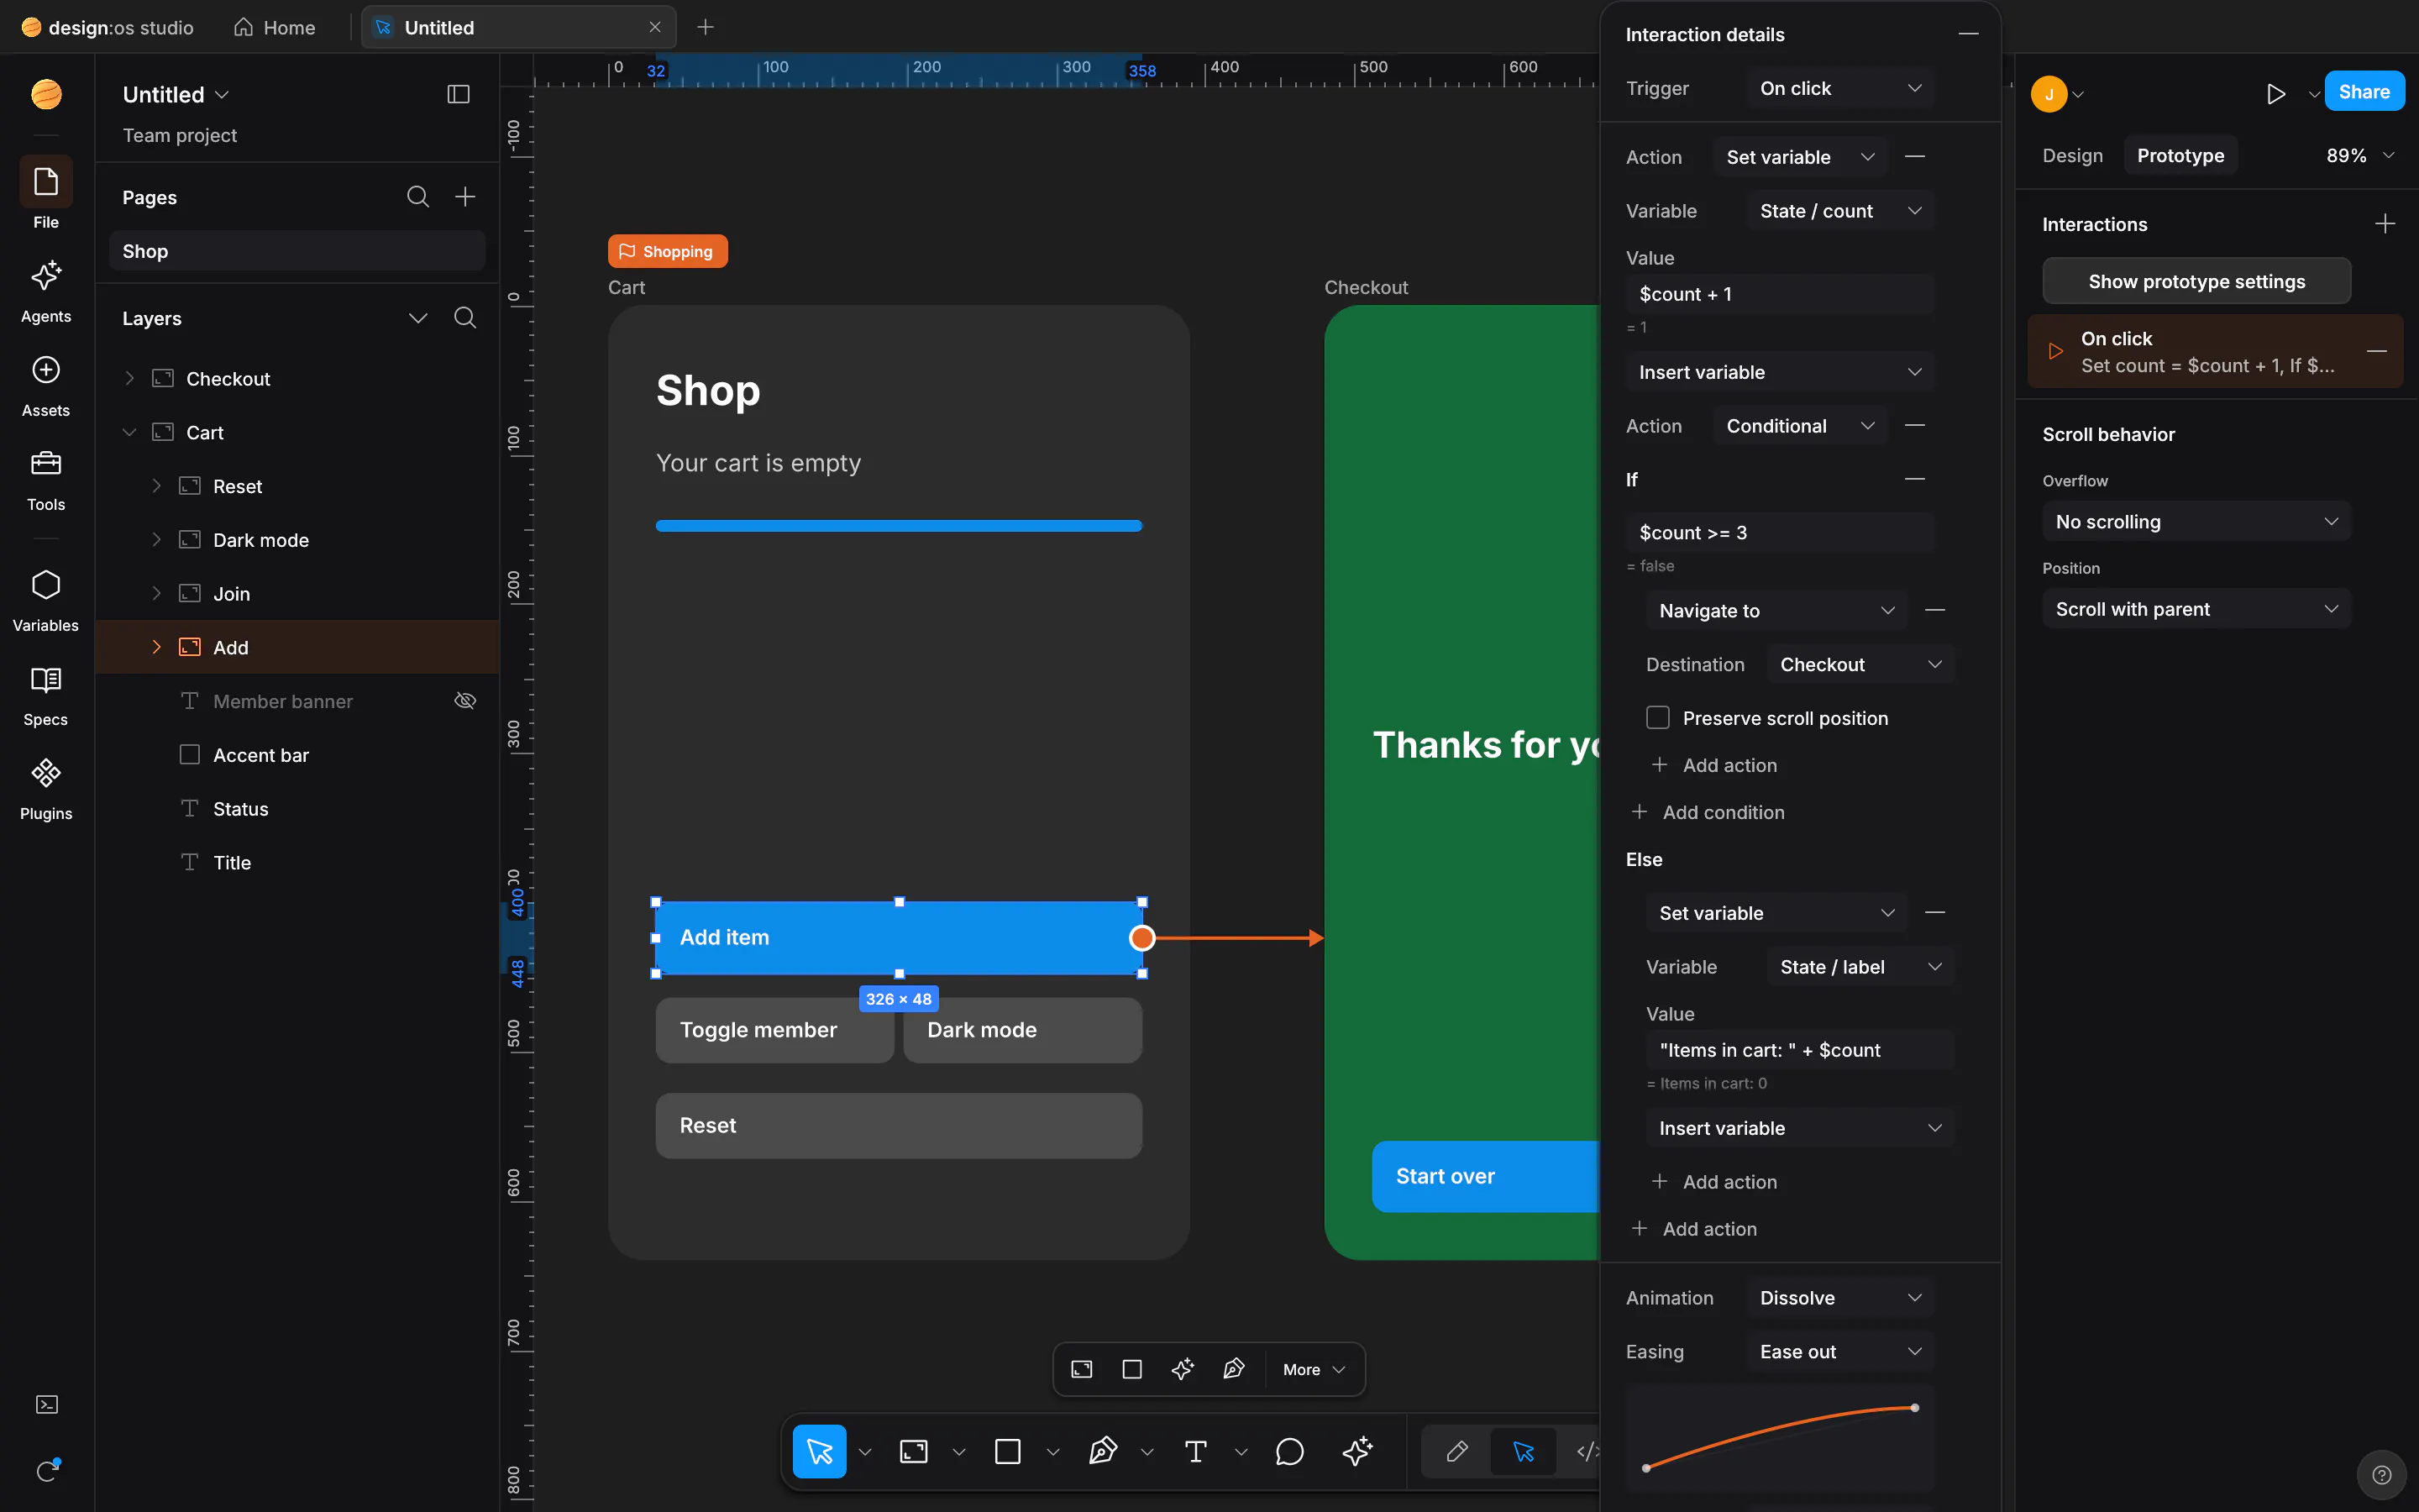Open the Destination Checkout dropdown
Viewport: 2419px width, 1512px height.
1860,665
